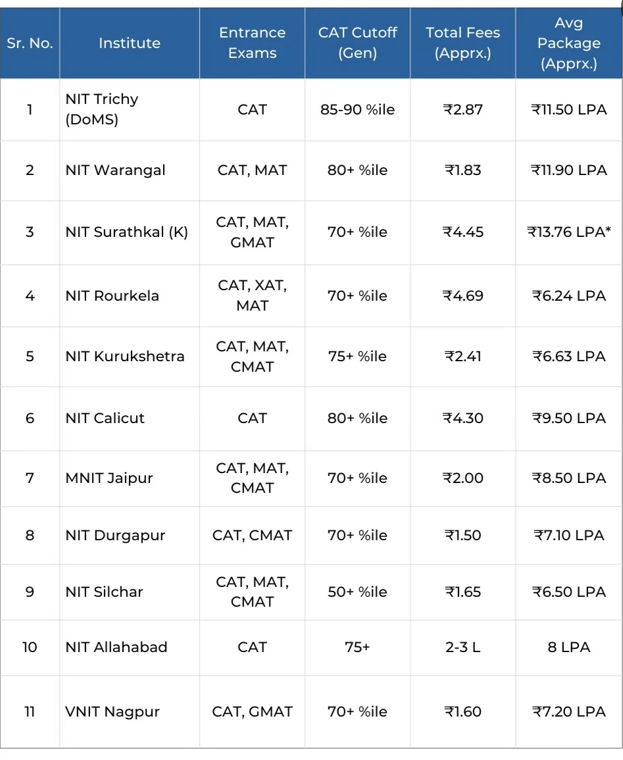Screen dimensions: 623x760
Task: Click the Entrance Exams column header
Action: tap(252, 43)
